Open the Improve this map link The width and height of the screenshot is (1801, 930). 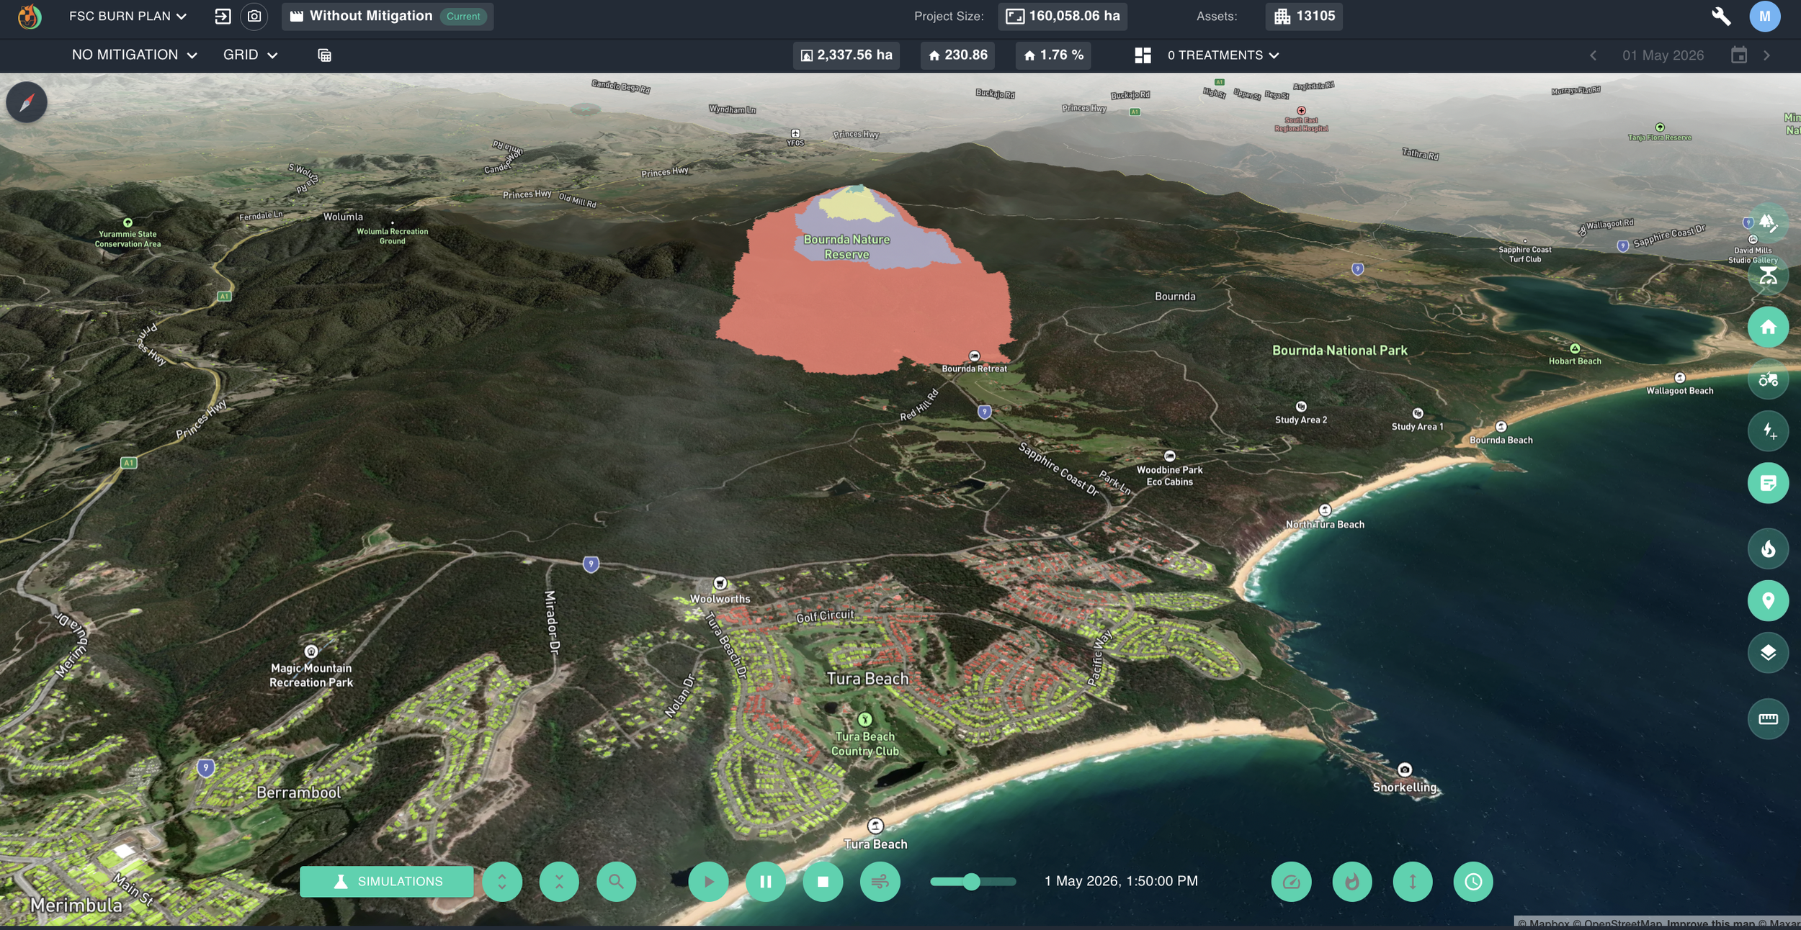[1711, 924]
